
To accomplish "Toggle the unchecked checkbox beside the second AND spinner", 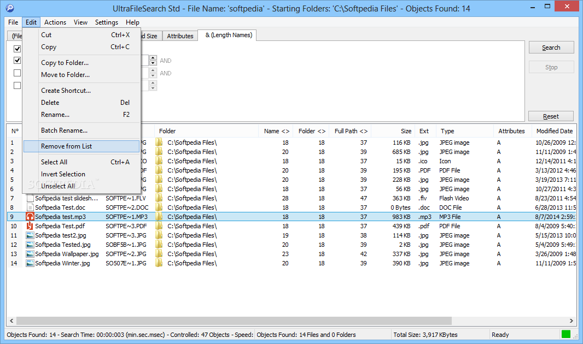I will point(17,73).
